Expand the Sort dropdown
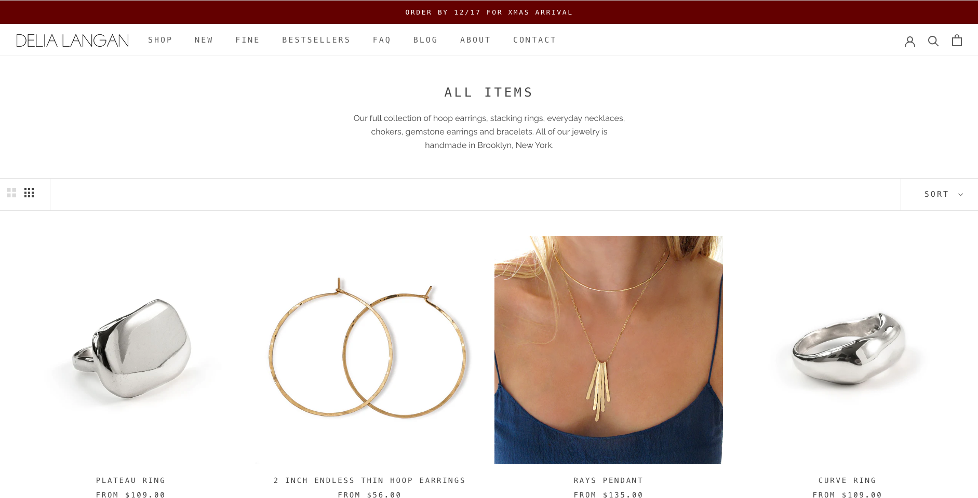Image resolution: width=978 pixels, height=498 pixels. coord(943,194)
